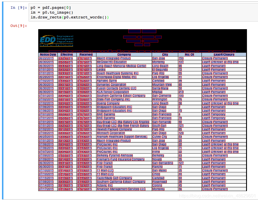The width and height of the screenshot is (258, 201).
Task: Click "Fireman's Fund Insurance Company" cell
Action: (121, 159)
